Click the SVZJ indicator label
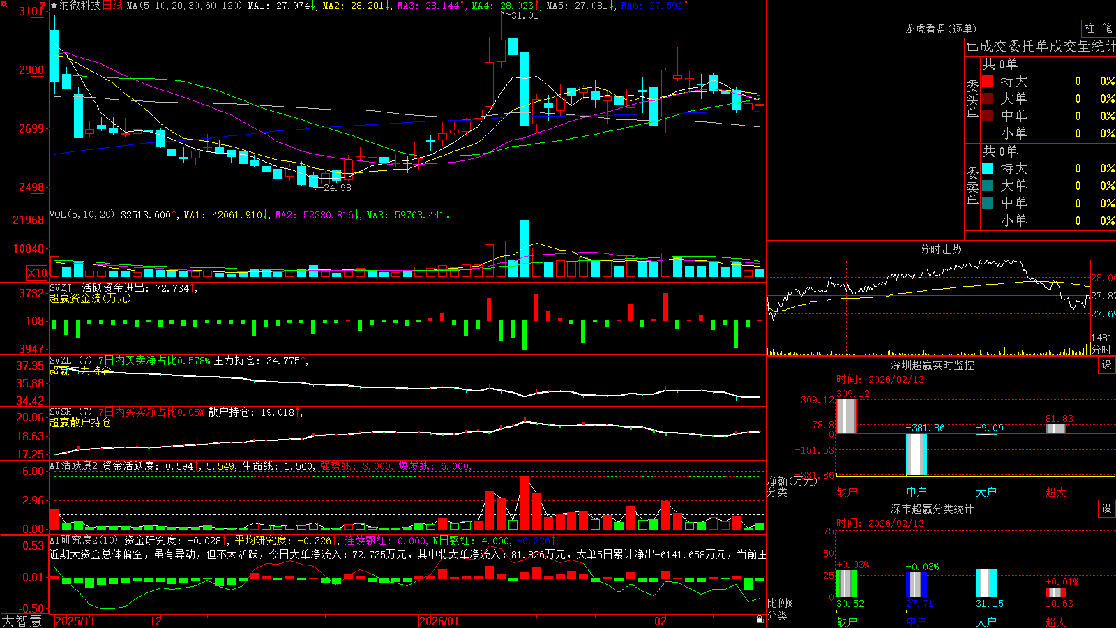Image resolution: width=1116 pixels, height=628 pixels. (61, 287)
